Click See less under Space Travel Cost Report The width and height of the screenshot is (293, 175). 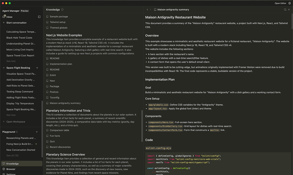[x=11, y=61]
